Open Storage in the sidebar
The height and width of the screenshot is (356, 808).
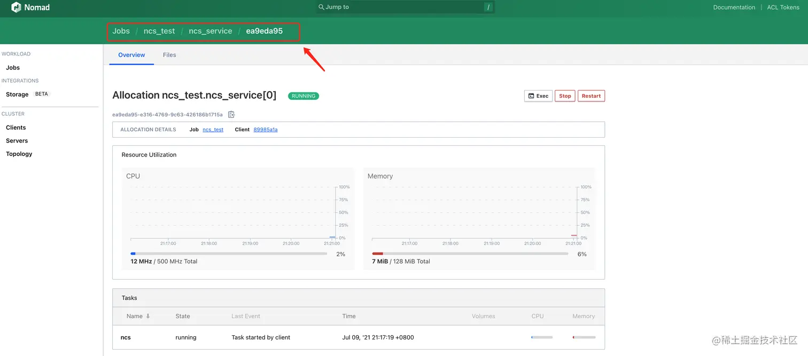[17, 94]
